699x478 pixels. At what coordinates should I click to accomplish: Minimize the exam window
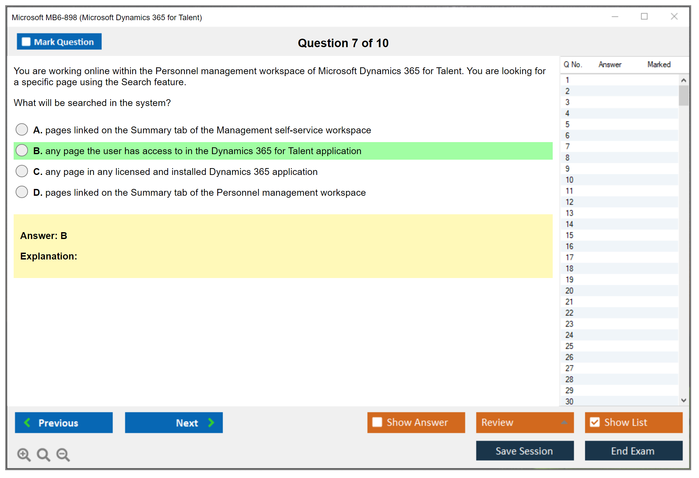615,17
